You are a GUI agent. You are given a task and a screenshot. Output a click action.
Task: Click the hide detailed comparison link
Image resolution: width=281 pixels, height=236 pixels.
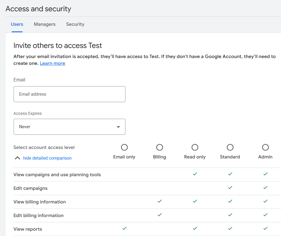click(47, 158)
